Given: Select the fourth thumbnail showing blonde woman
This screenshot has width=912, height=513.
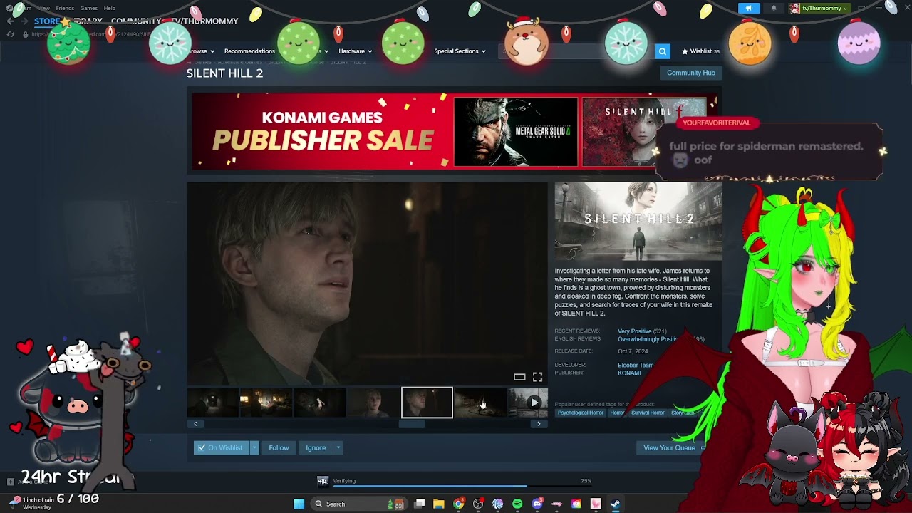Looking at the screenshot, I should (373, 403).
